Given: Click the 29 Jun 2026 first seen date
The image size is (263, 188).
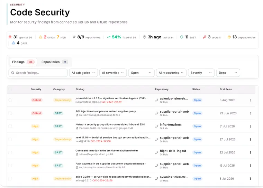Looking at the screenshot, I should point(228,113).
